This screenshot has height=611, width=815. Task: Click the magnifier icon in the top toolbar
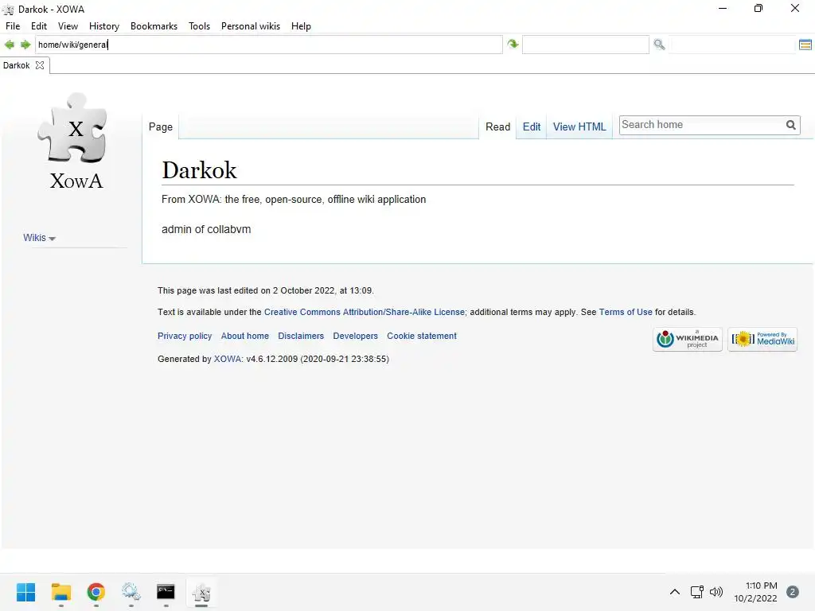[x=659, y=45]
